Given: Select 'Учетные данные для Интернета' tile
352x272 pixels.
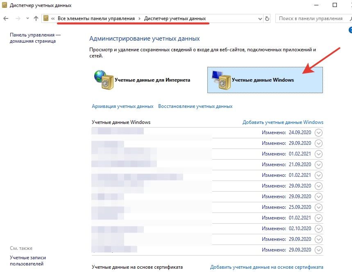Looking at the screenshot, I should point(142,80).
